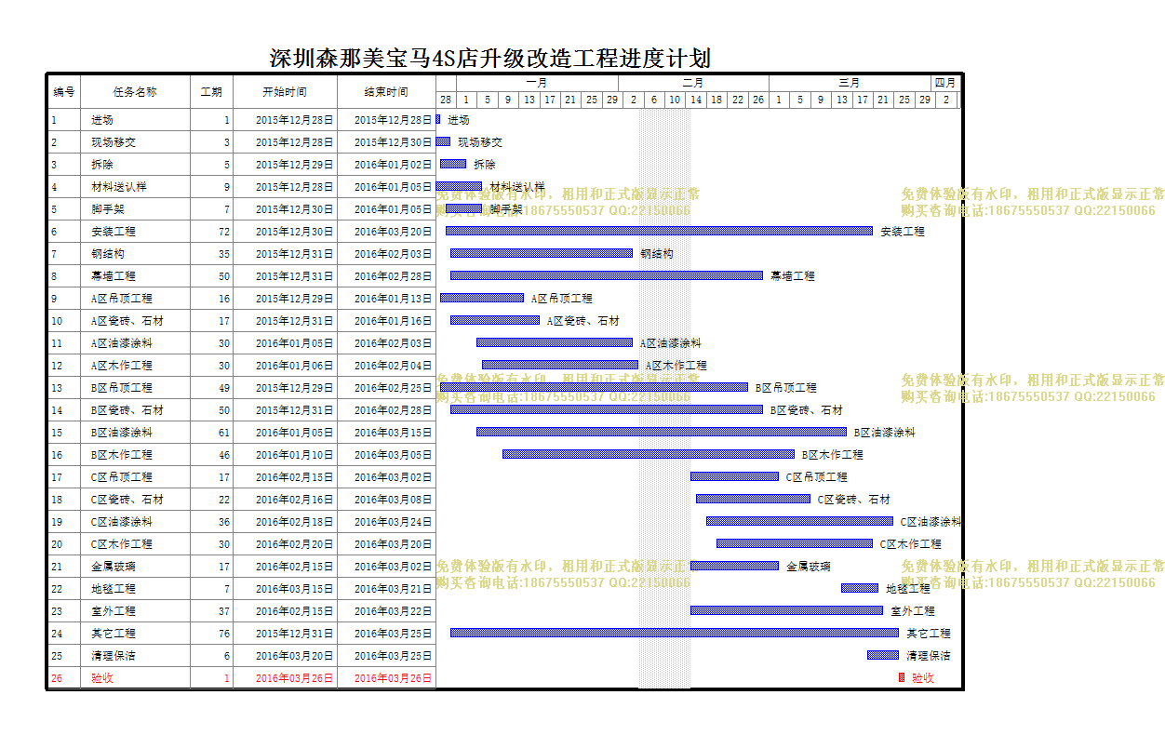Select the blue Gantt bar for A区吊顶工程
The height and width of the screenshot is (735, 1165).
[x=482, y=298]
